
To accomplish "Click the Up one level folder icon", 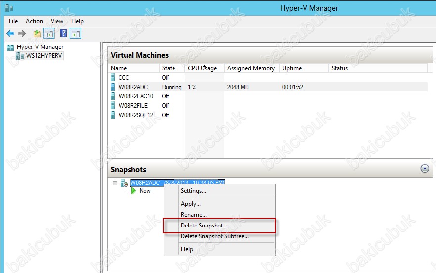I will coord(37,34).
